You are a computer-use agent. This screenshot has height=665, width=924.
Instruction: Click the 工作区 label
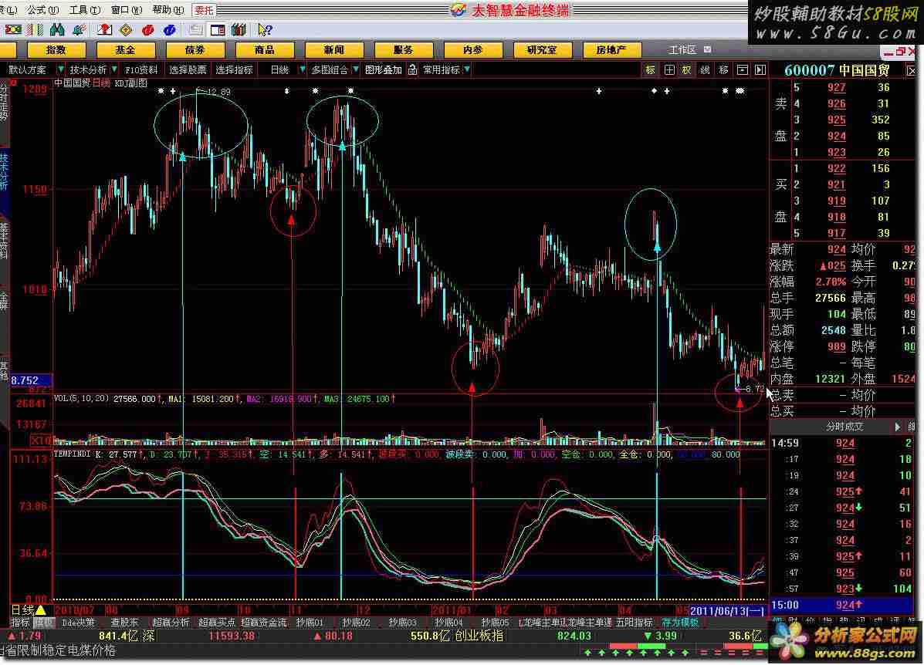[x=682, y=50]
